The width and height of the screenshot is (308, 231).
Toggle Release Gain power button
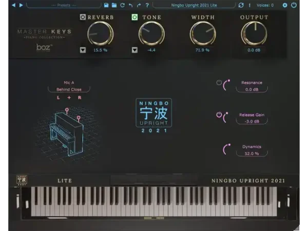[x=219, y=114]
